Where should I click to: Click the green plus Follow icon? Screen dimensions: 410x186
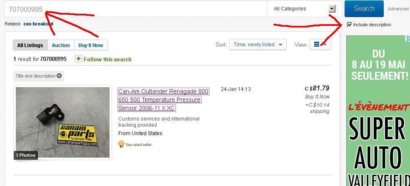(78, 59)
